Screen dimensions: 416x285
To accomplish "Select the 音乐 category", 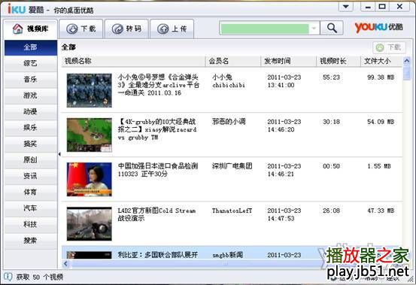I will tap(31, 80).
